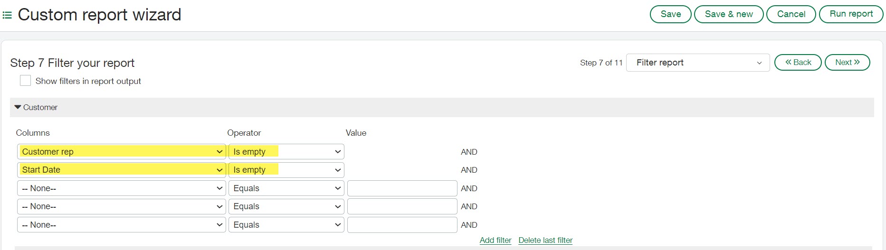This screenshot has width=886, height=250.
Task: Go to the Next wizard step
Action: (847, 63)
